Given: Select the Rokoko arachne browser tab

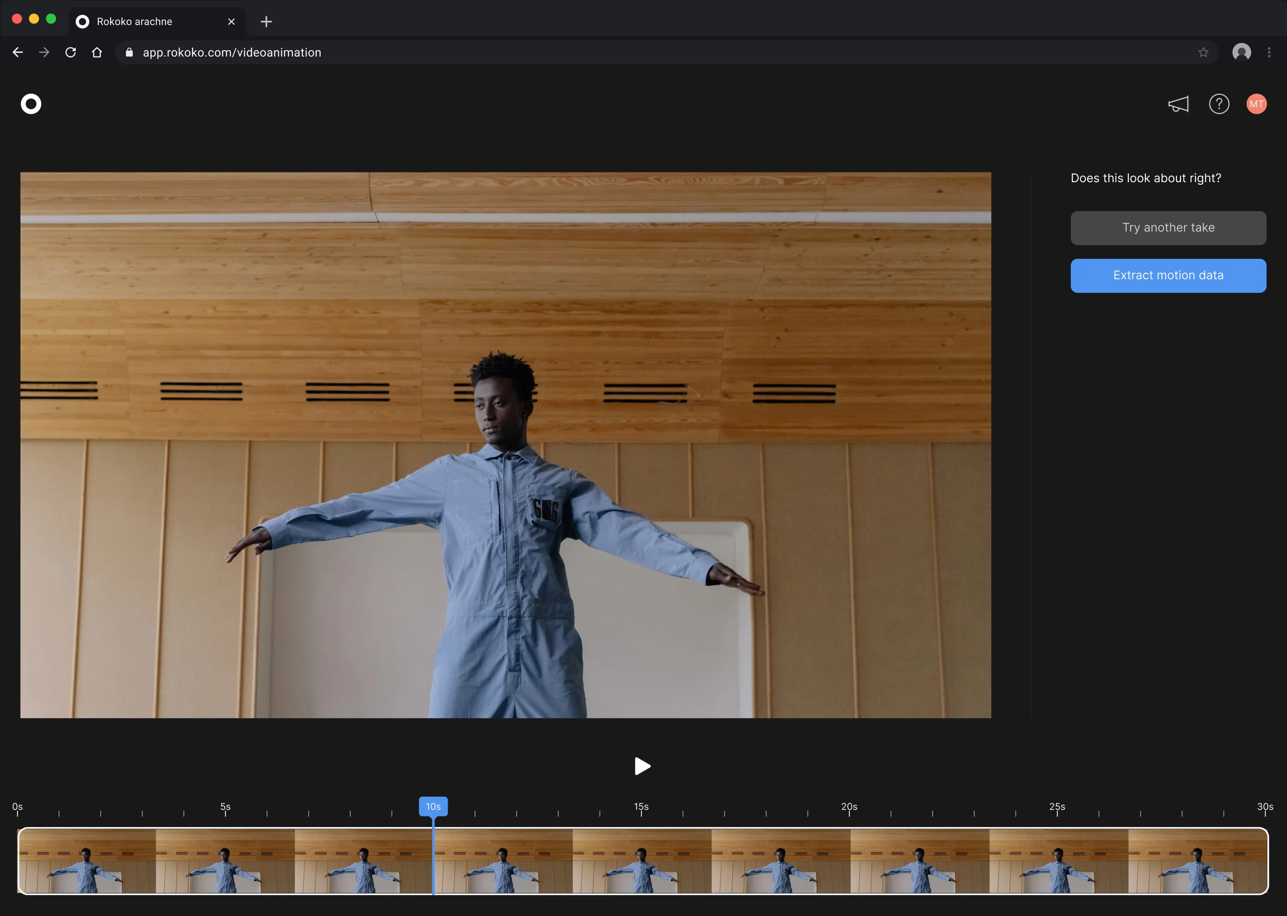Looking at the screenshot, I should point(135,21).
